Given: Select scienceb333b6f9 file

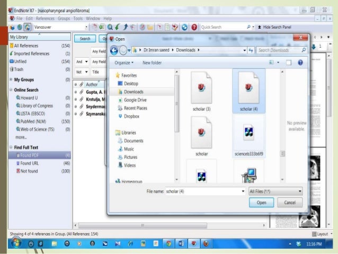Looking at the screenshot, I should tap(249, 137).
